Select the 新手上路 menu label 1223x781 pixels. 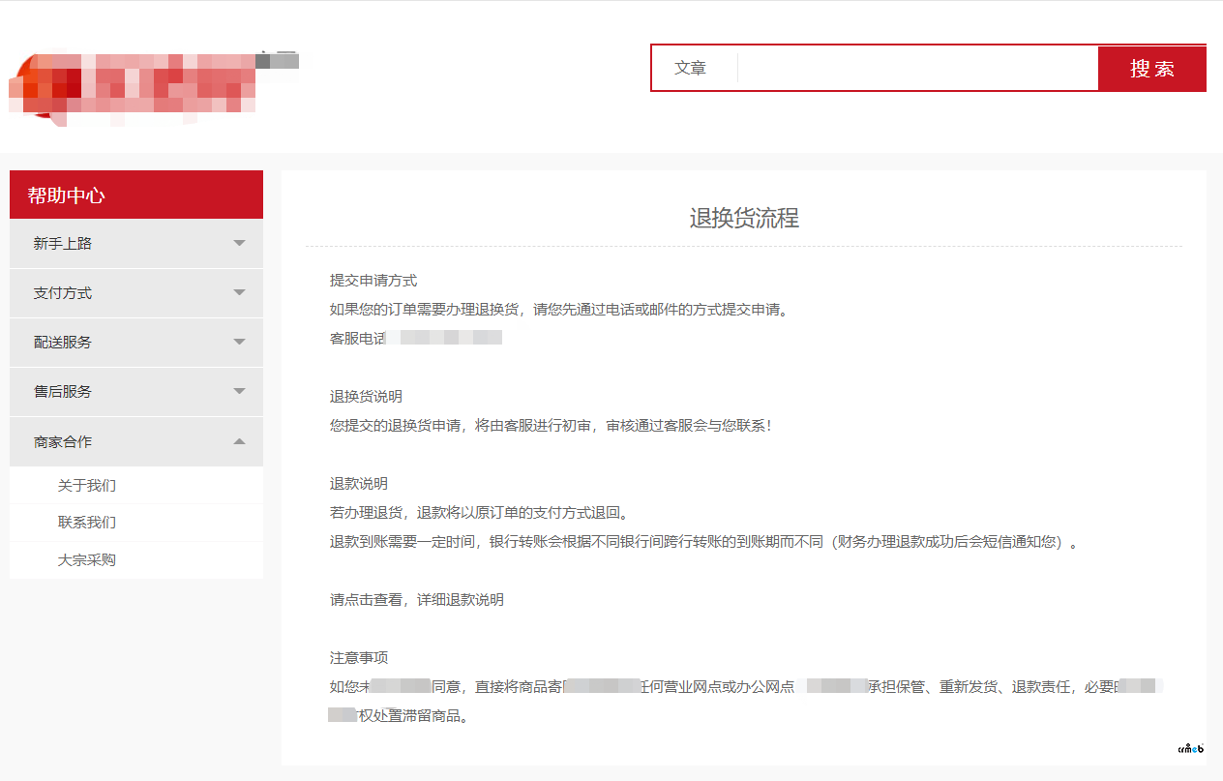[63, 244]
